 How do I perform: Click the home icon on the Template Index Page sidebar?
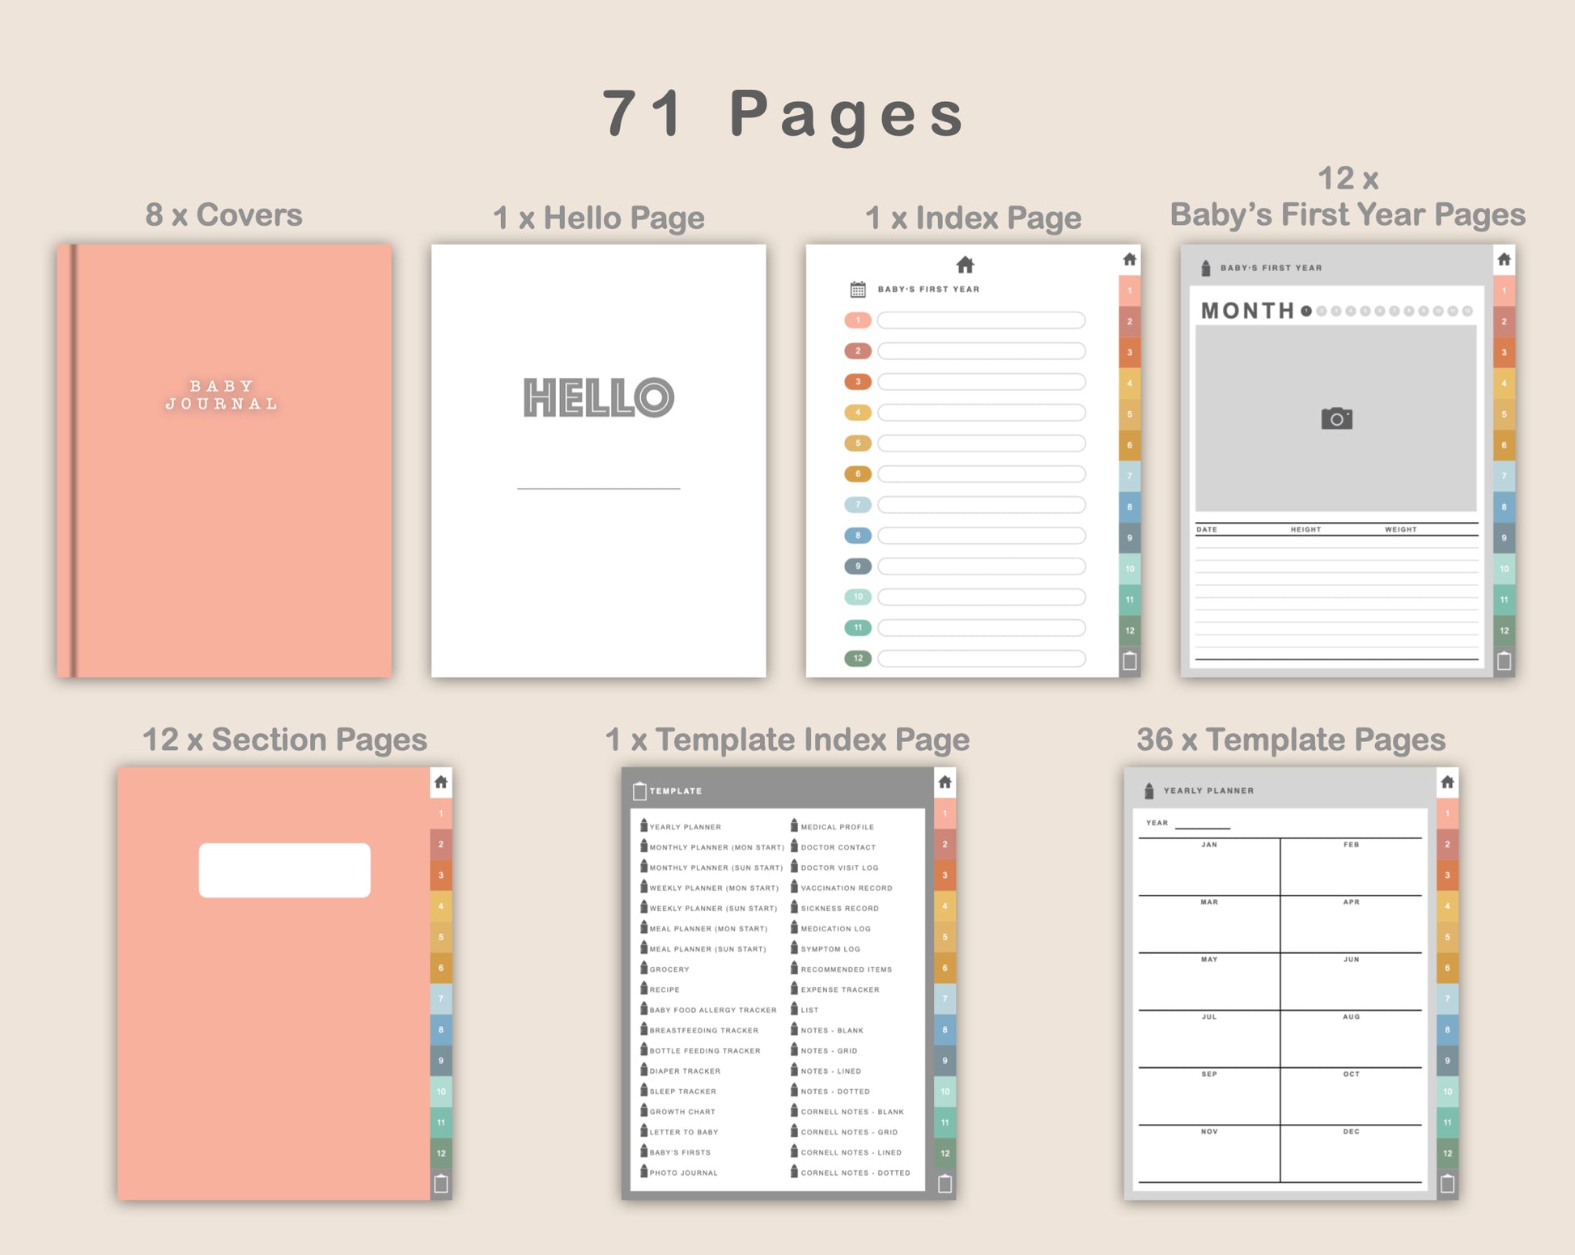click(945, 782)
